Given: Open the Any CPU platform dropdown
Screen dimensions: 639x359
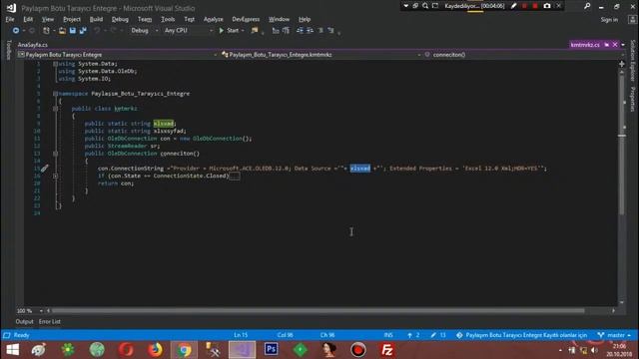Looking at the screenshot, I should [189, 31].
